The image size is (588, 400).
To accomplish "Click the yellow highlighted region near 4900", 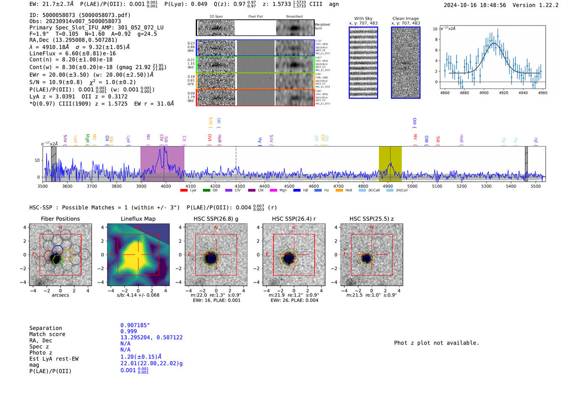I will pyautogui.click(x=390, y=164).
